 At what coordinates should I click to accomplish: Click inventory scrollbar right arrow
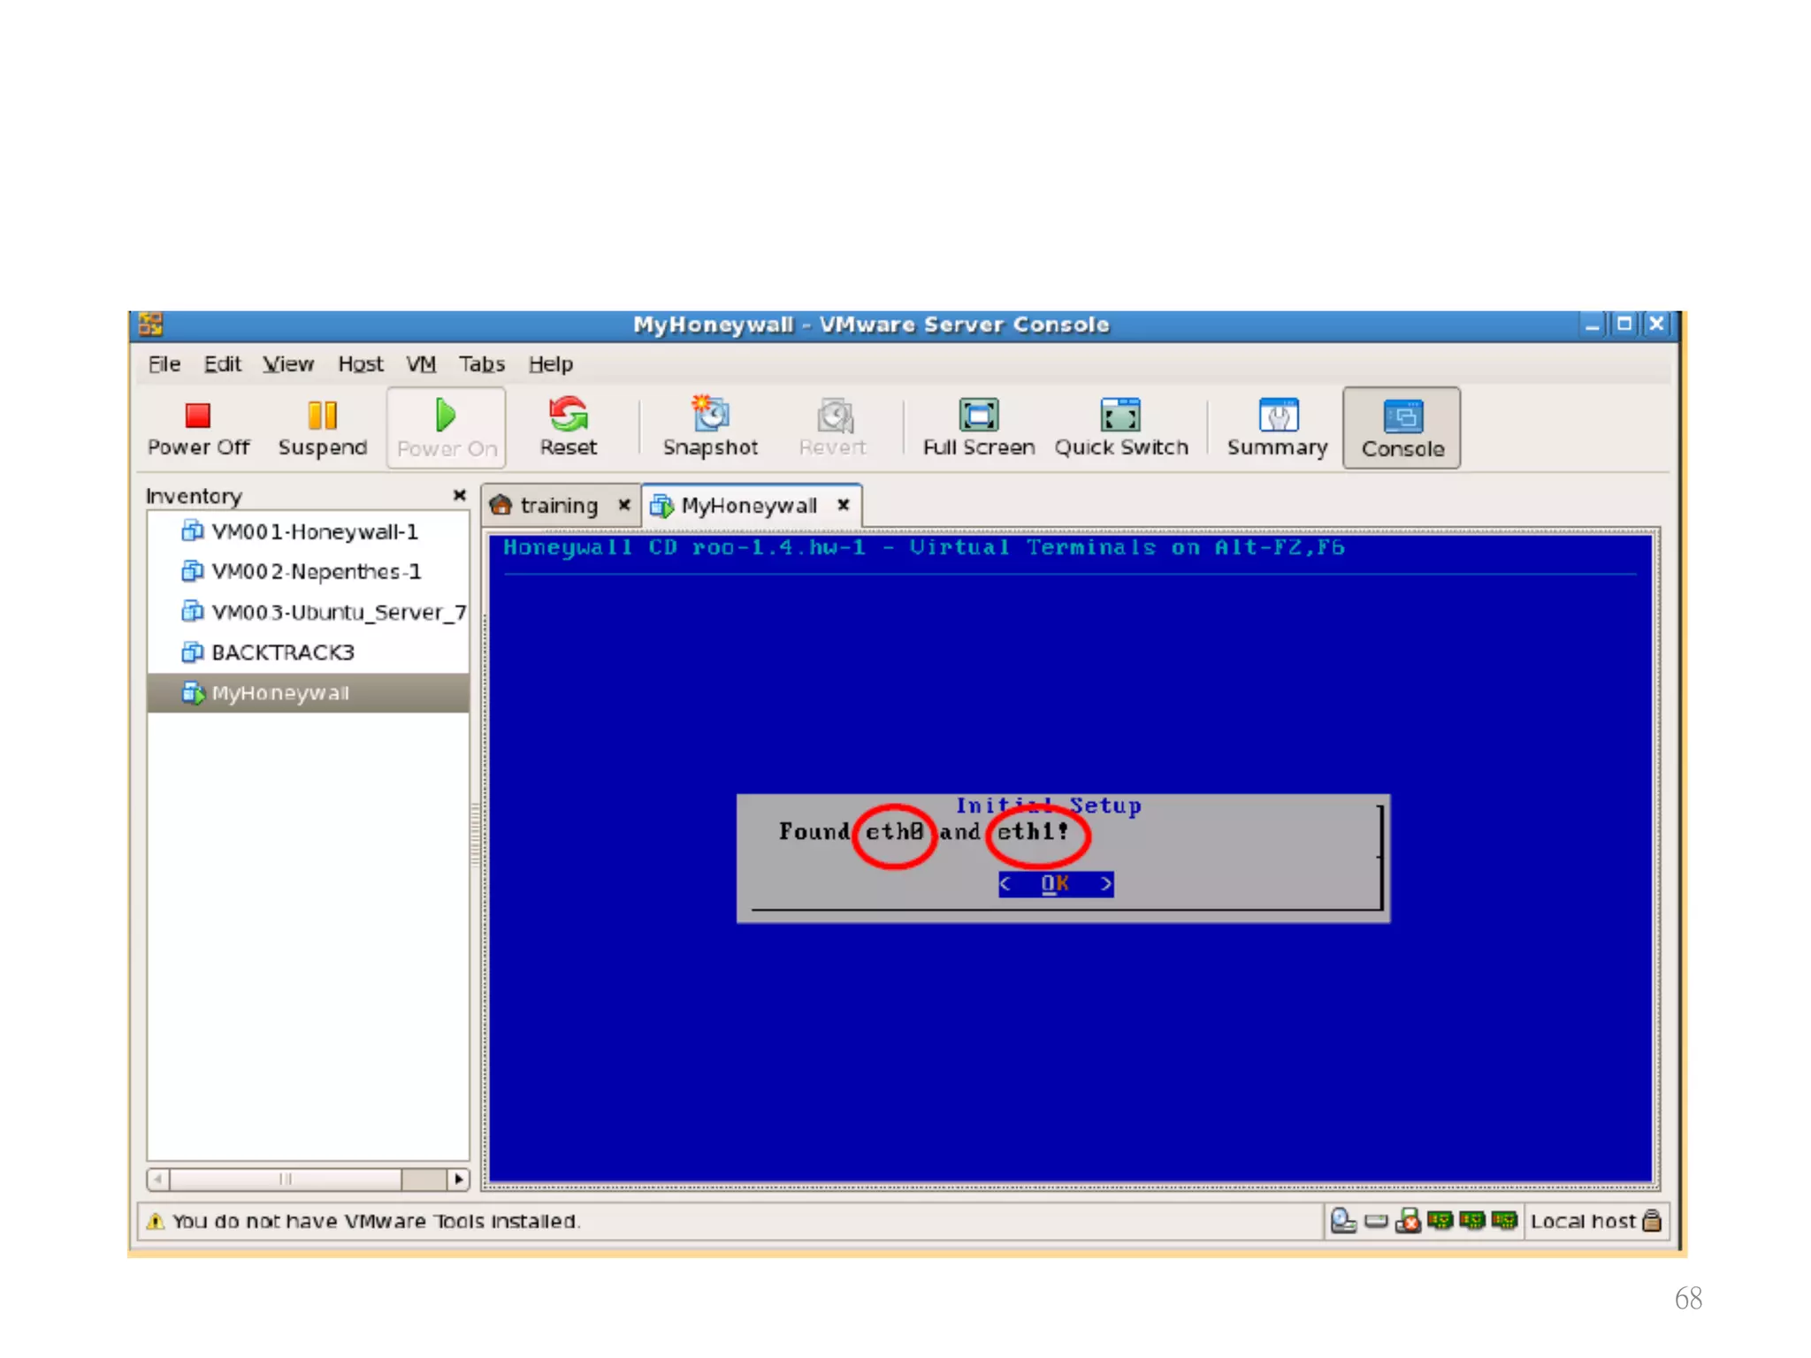tap(458, 1179)
